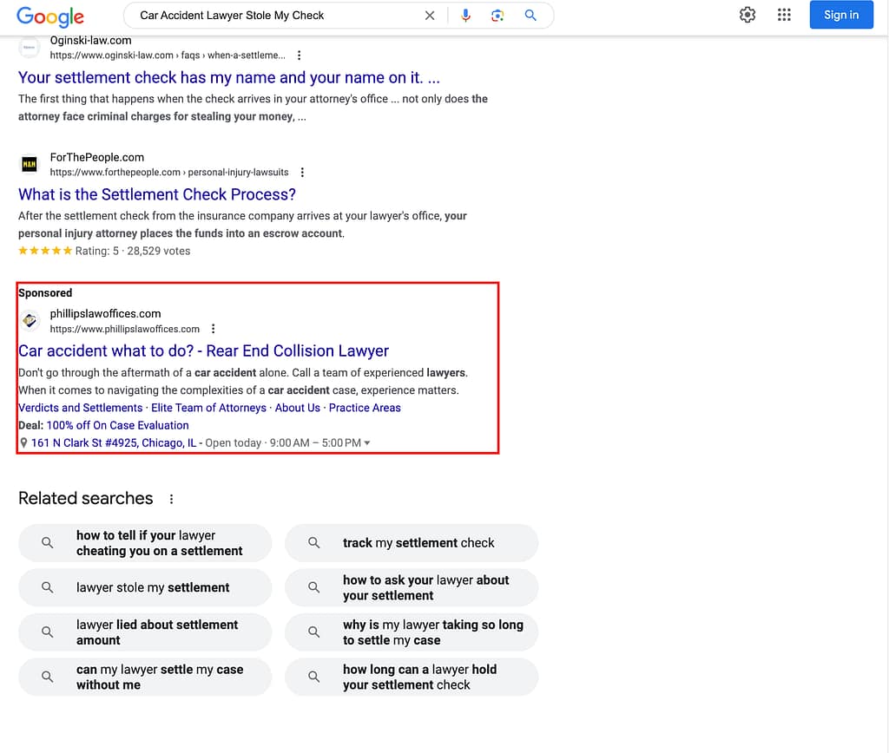Search 'track my settlement check'
Image resolution: width=889 pixels, height=753 pixels.
point(412,543)
